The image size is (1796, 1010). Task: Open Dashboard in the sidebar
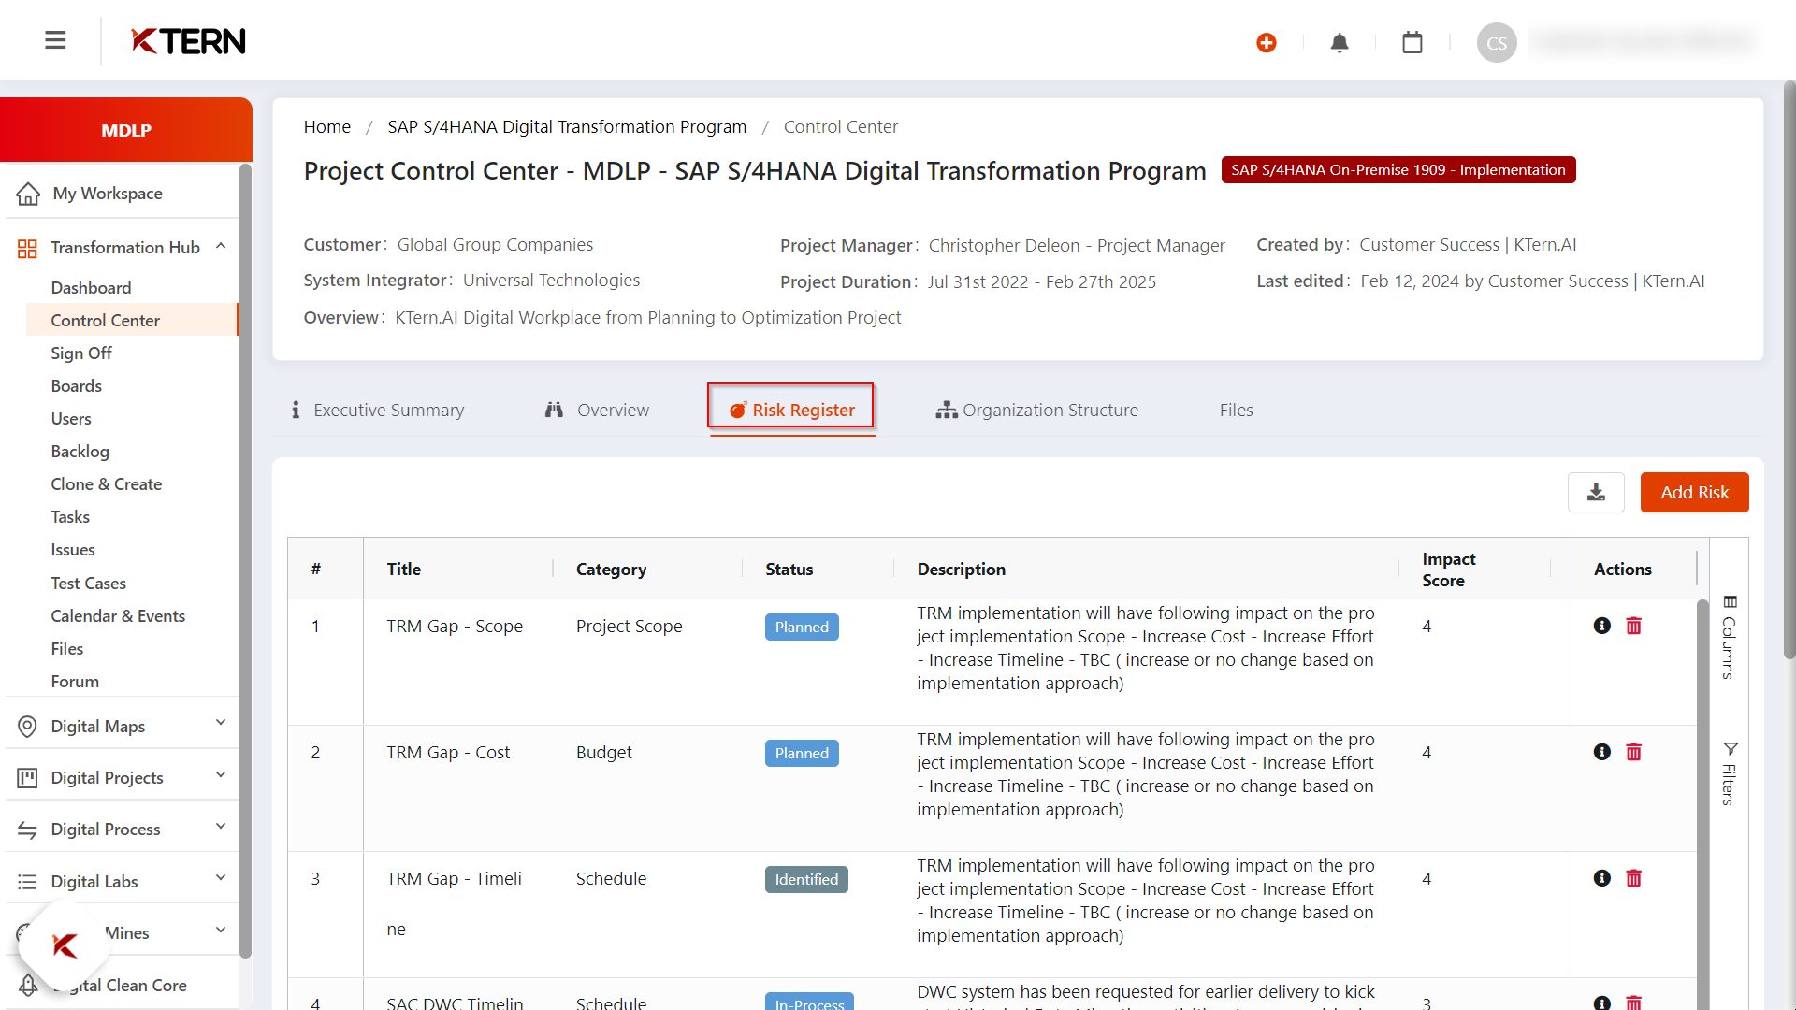(x=91, y=287)
